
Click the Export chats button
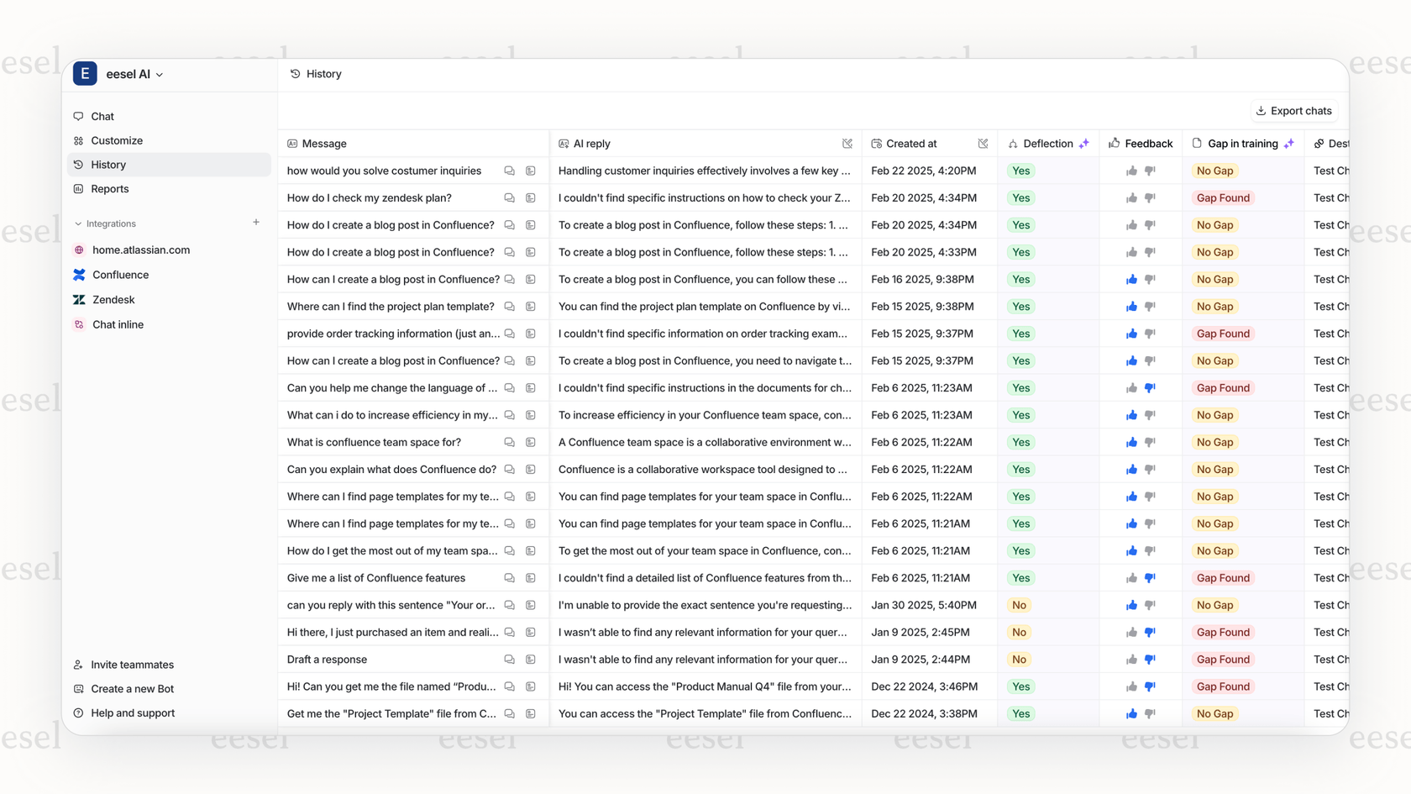1293,110
